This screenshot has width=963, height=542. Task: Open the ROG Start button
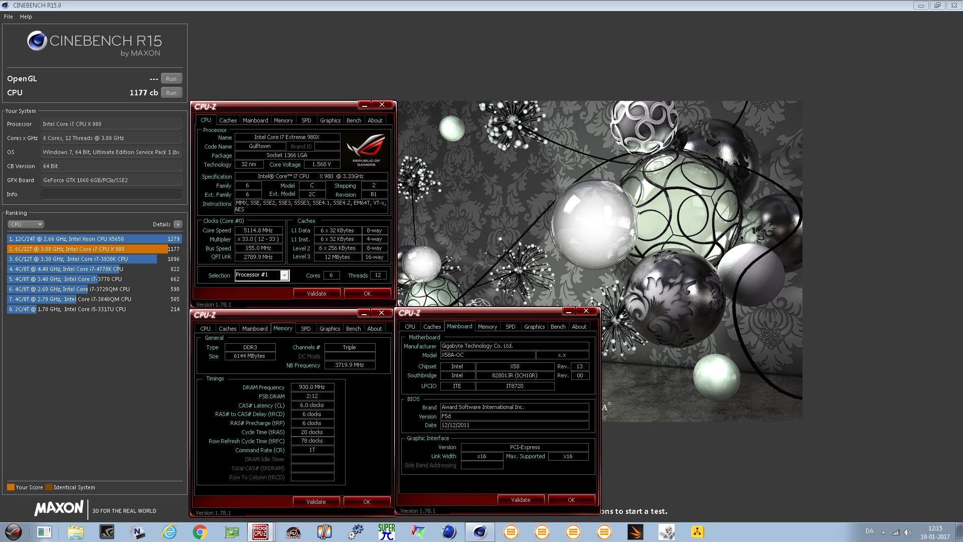point(14,532)
